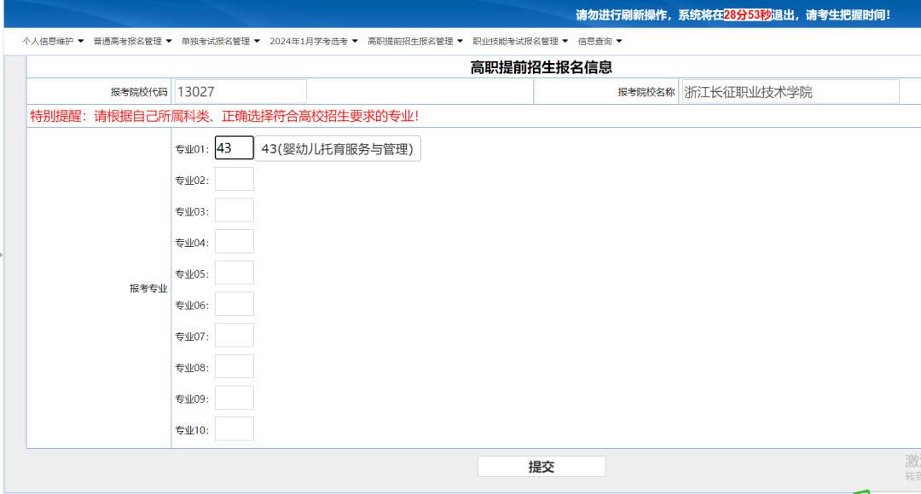Click the 提交 submit button

(542, 466)
